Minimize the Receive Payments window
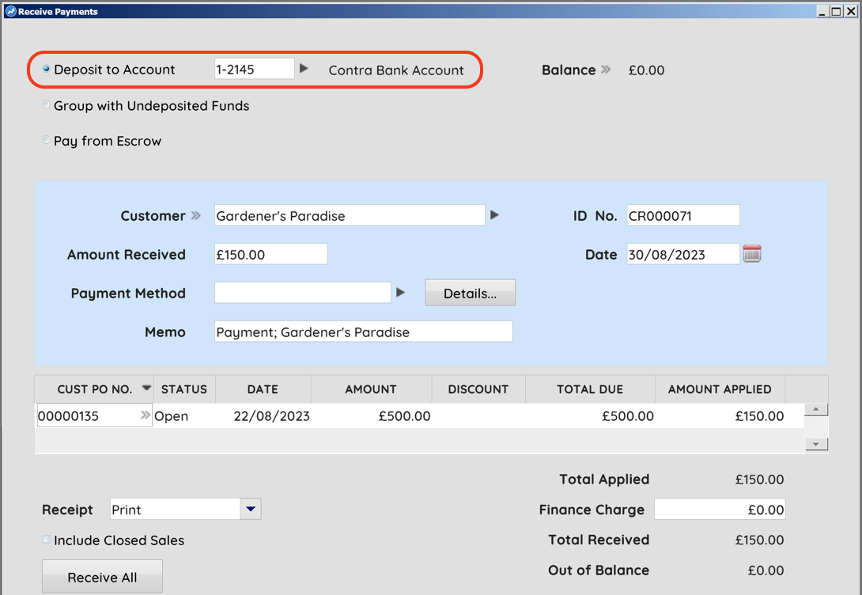Viewport: 862px width, 595px height. click(x=823, y=11)
